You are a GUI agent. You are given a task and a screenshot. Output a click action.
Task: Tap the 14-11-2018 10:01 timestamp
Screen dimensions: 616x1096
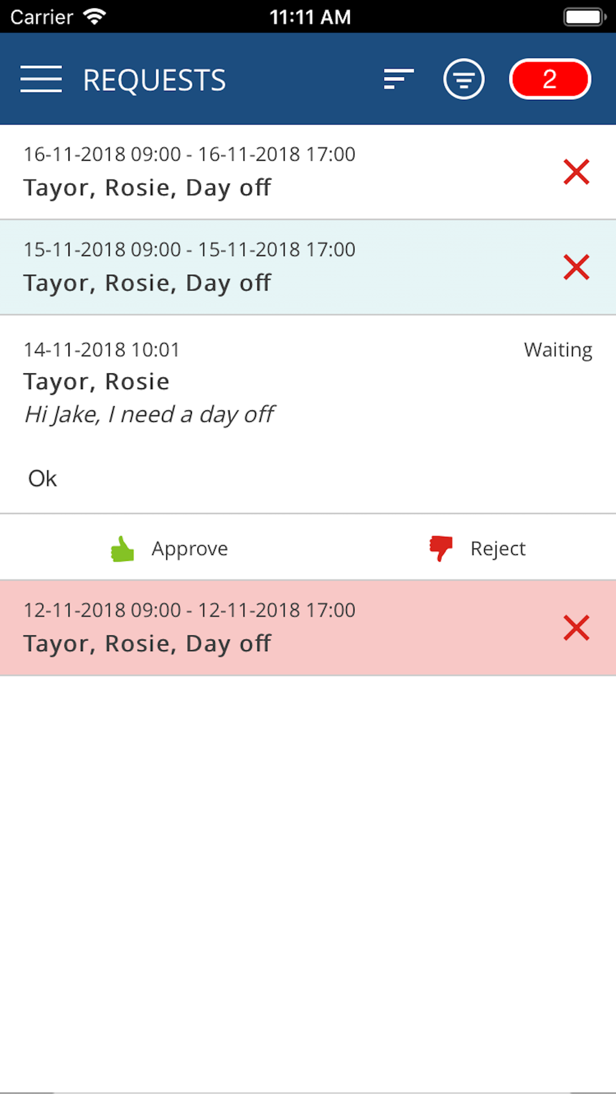coord(102,350)
